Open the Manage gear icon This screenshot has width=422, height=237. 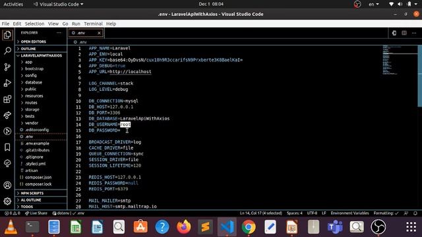7,201
